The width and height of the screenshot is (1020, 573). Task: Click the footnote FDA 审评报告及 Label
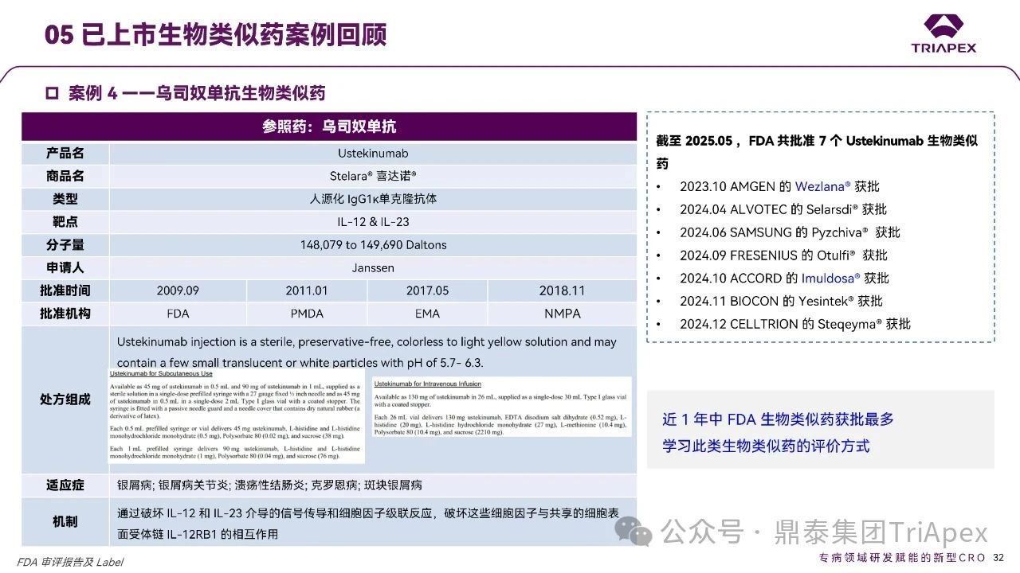tap(70, 561)
